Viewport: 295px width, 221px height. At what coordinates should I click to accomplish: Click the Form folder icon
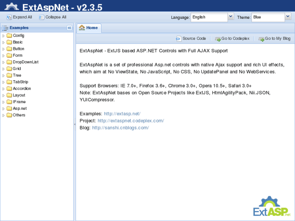(x=9, y=56)
